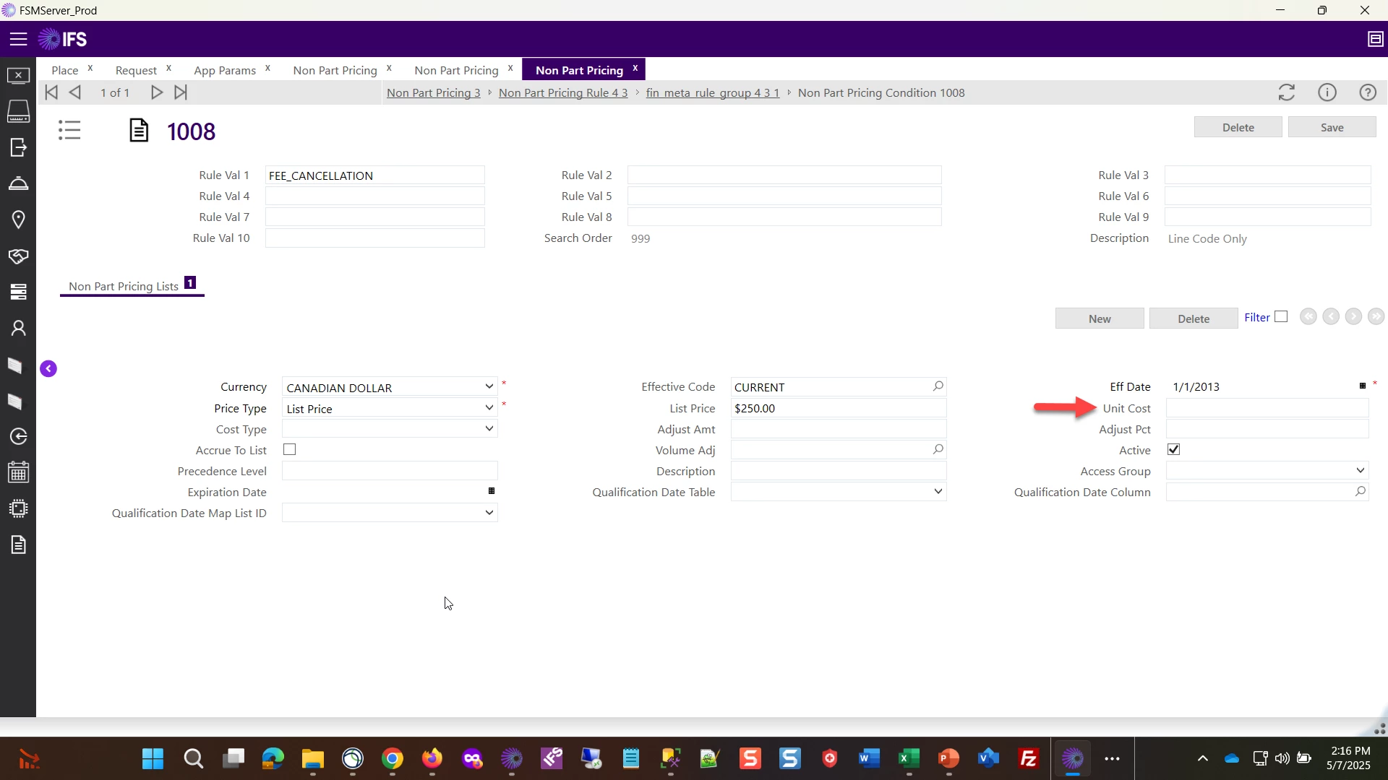This screenshot has width=1388, height=780.
Task: Toggle the Accrue To List checkbox
Action: point(290,450)
